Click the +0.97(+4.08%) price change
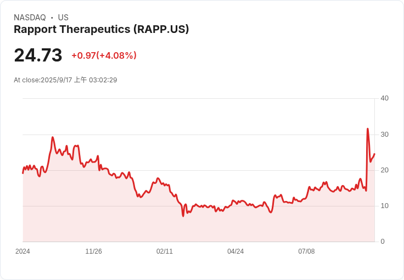This screenshot has width=404, height=280. tap(104, 55)
